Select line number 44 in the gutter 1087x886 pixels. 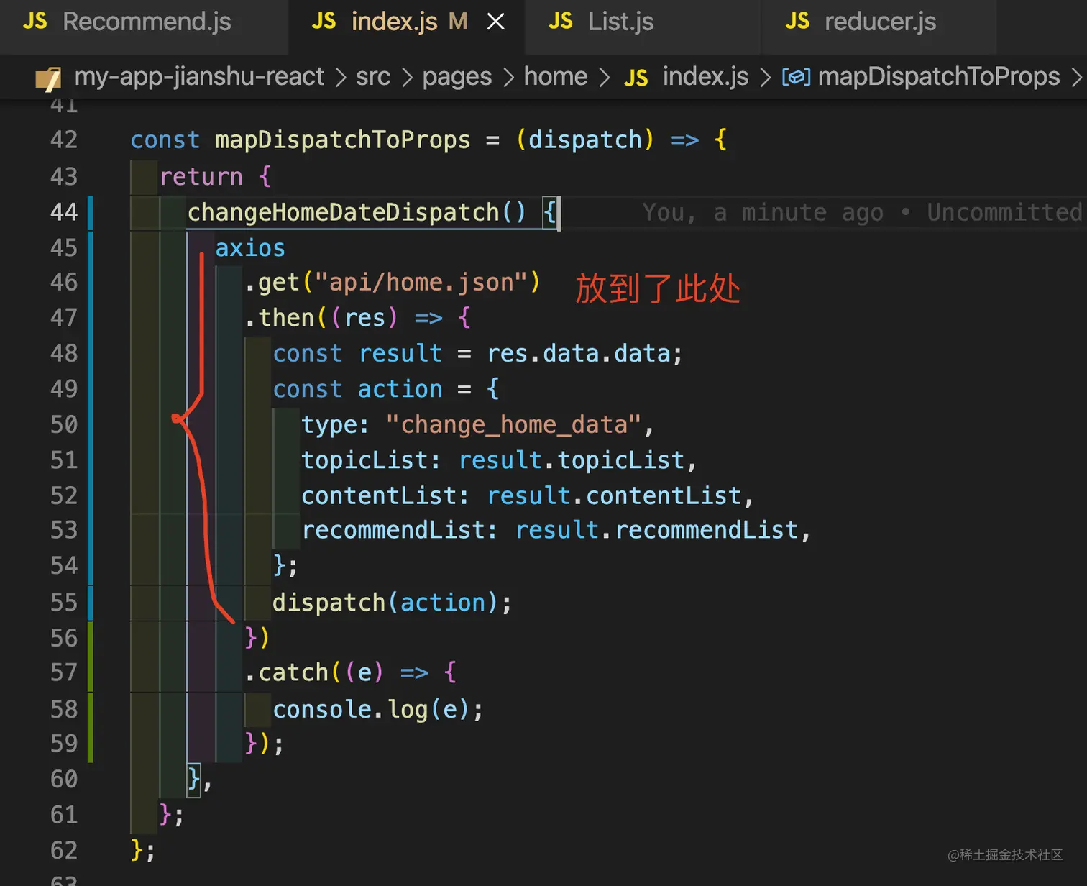click(x=64, y=212)
